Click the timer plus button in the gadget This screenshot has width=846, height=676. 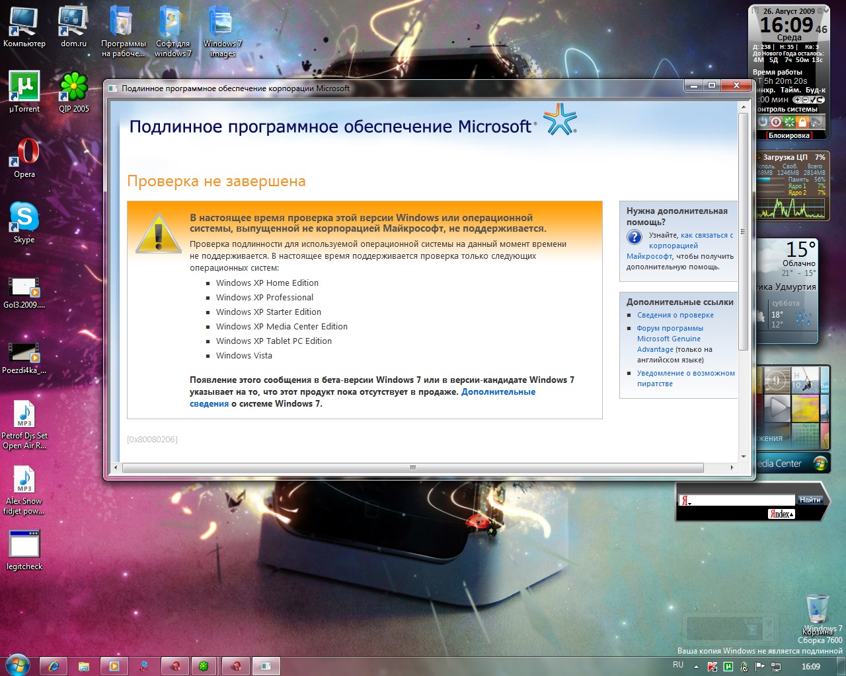[797, 100]
